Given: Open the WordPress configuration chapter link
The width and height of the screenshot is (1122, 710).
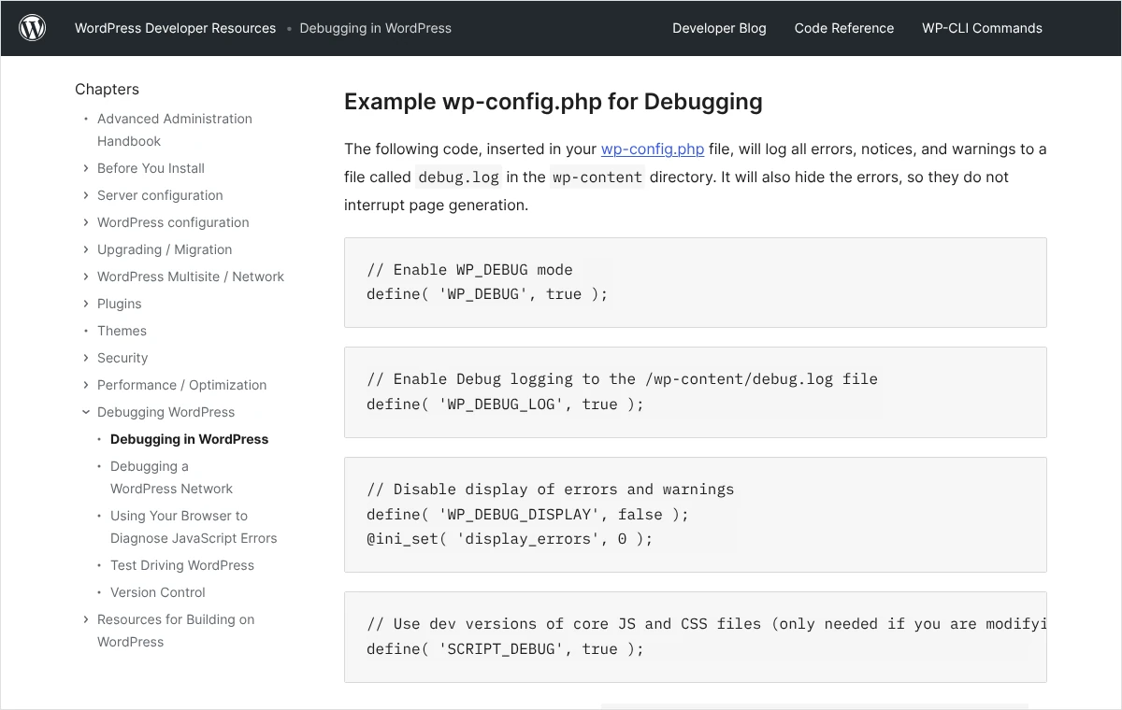Looking at the screenshot, I should click(x=173, y=222).
